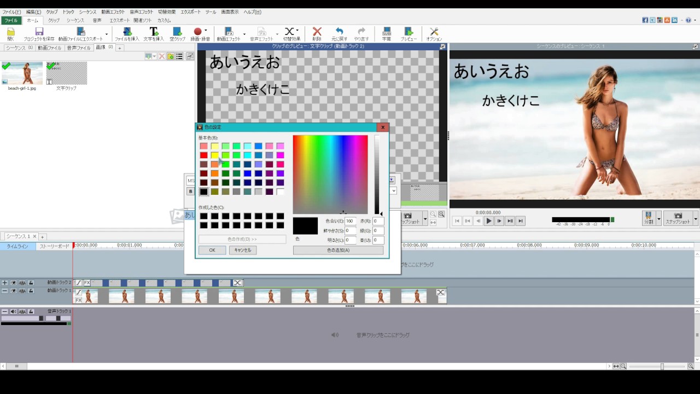700x394 pixels.
Task: Select the red basic color swatch
Action: coord(203,155)
